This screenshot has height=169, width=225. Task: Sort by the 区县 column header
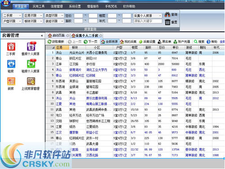pos(62,48)
